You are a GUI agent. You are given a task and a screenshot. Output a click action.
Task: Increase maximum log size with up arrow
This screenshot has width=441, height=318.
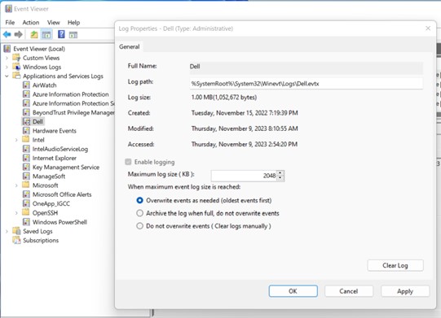(x=280, y=173)
